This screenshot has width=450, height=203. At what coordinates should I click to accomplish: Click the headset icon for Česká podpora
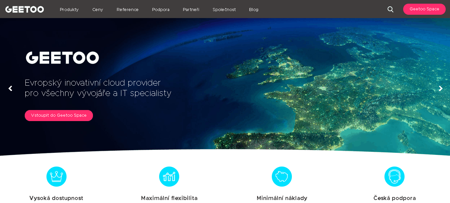tap(395, 177)
